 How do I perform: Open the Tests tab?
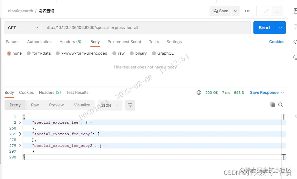154,42
